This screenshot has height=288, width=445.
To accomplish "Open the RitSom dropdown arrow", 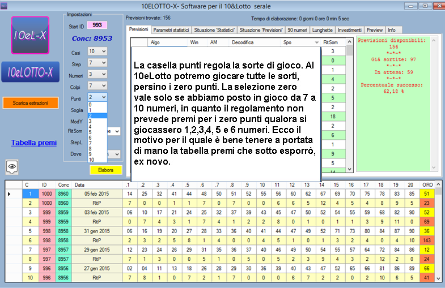I will [117, 131].
